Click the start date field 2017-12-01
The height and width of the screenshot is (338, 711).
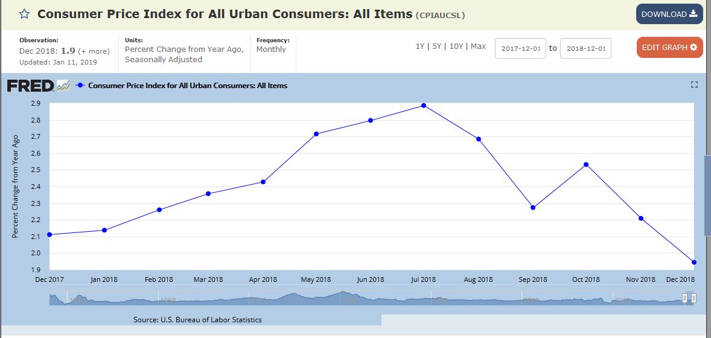pos(520,48)
